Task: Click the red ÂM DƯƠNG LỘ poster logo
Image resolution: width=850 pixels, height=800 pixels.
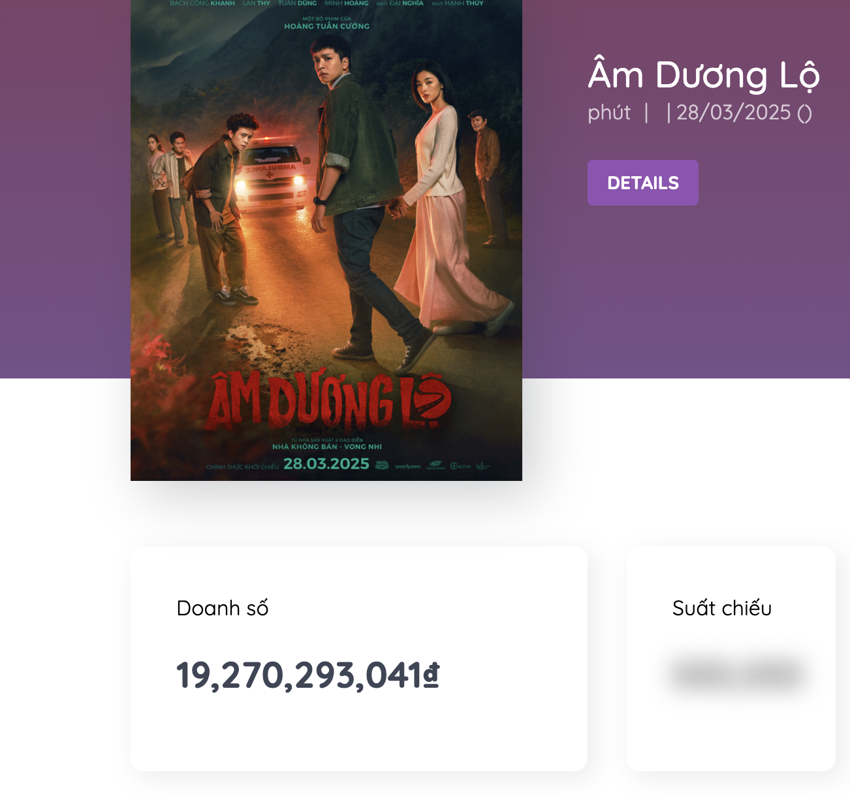Action: pos(330,403)
